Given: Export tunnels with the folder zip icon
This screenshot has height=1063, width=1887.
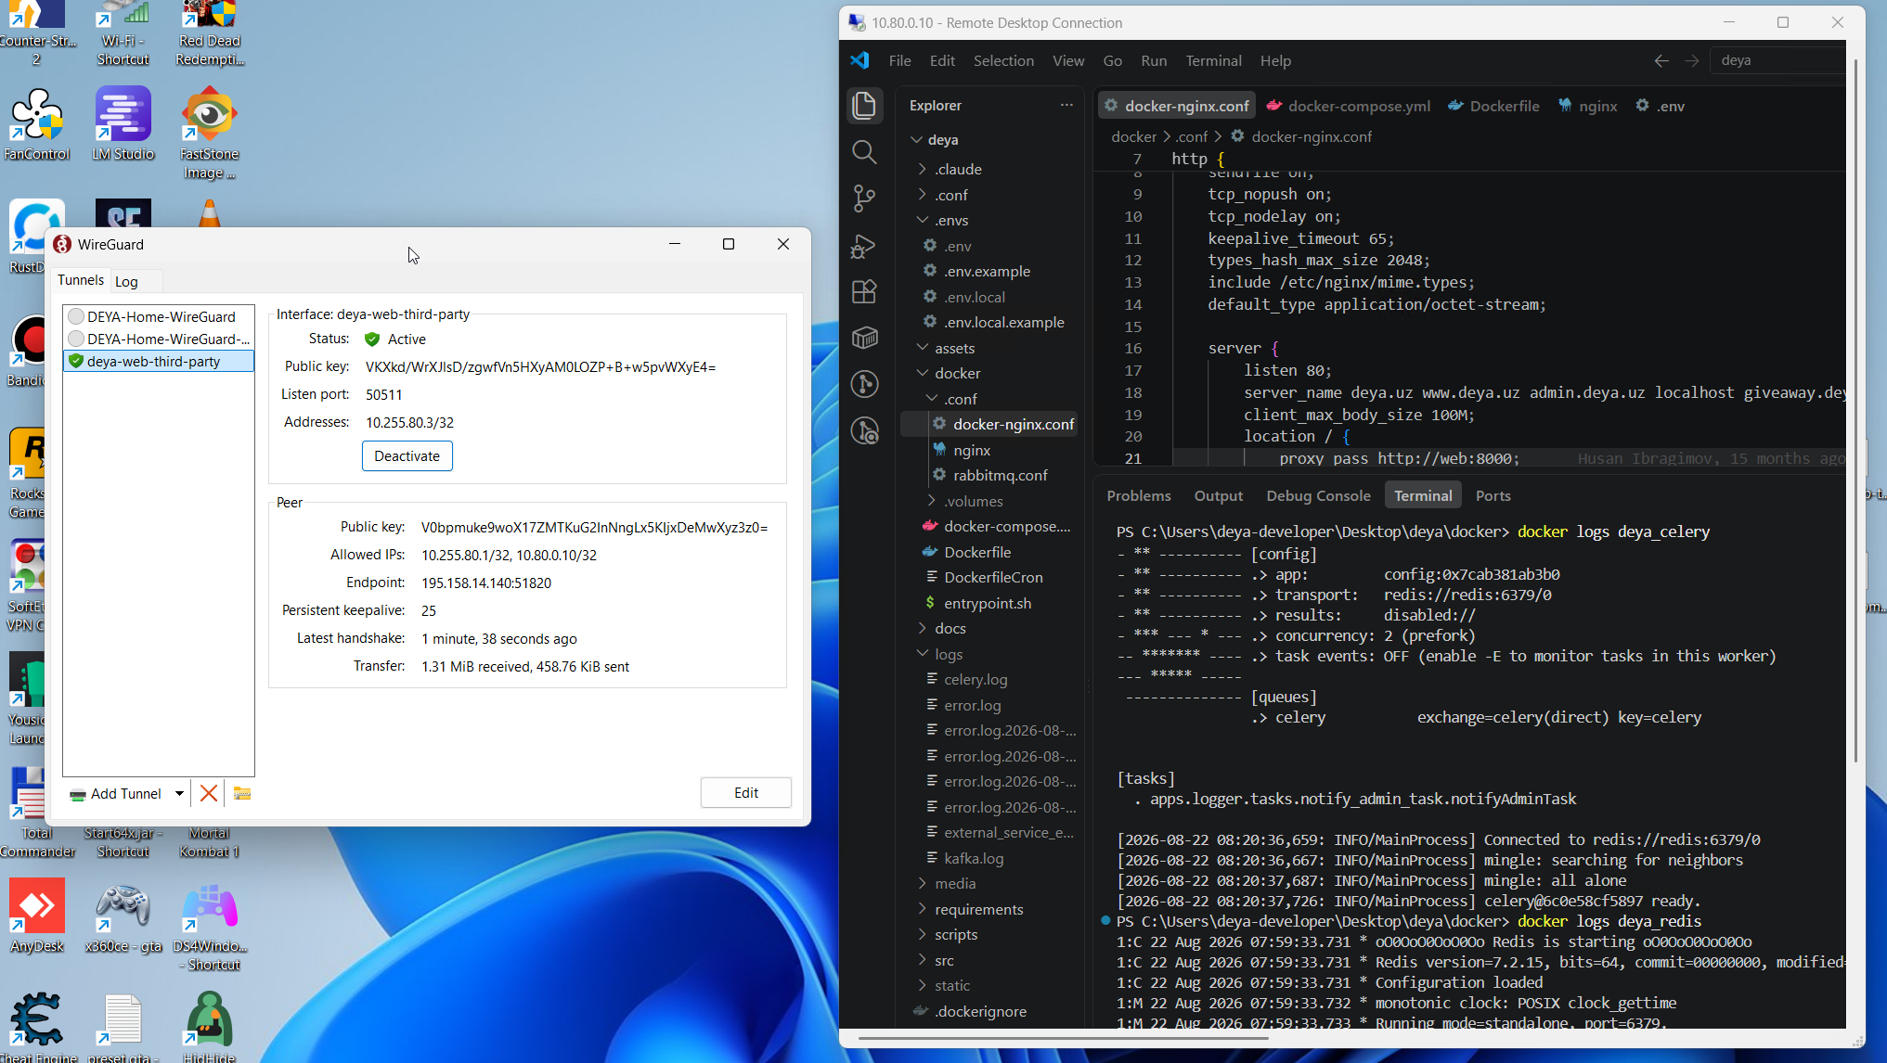Looking at the screenshot, I should (242, 793).
